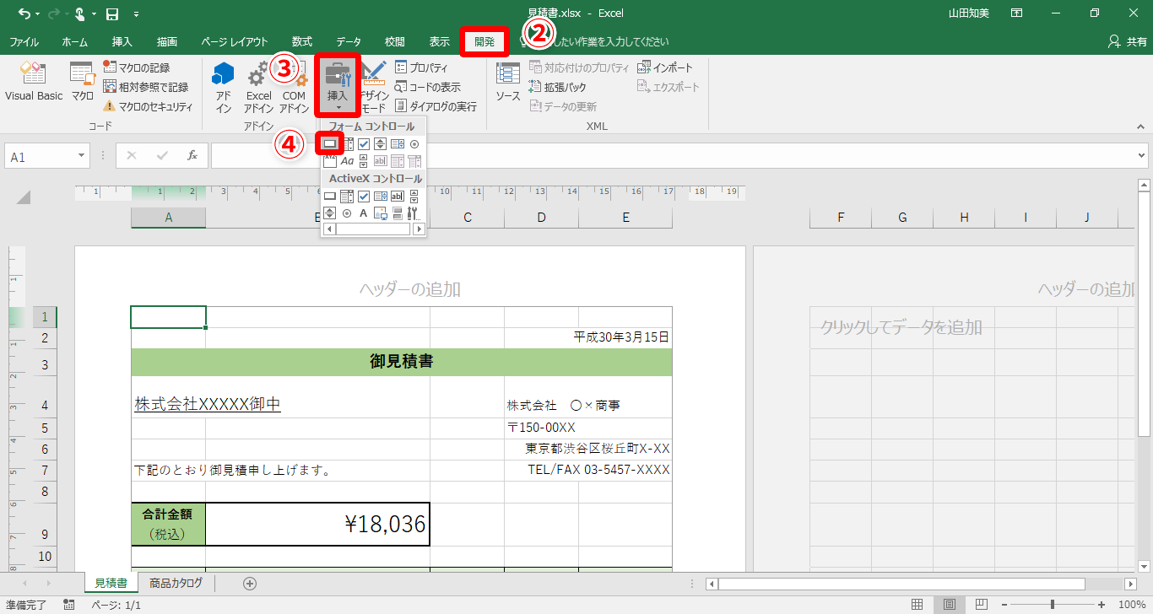Click the Name Box showing A1

47,156
